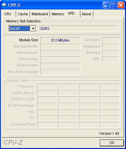Screen dimensions: 126x149
Task: Select the Memory tab
Action: 58,14
